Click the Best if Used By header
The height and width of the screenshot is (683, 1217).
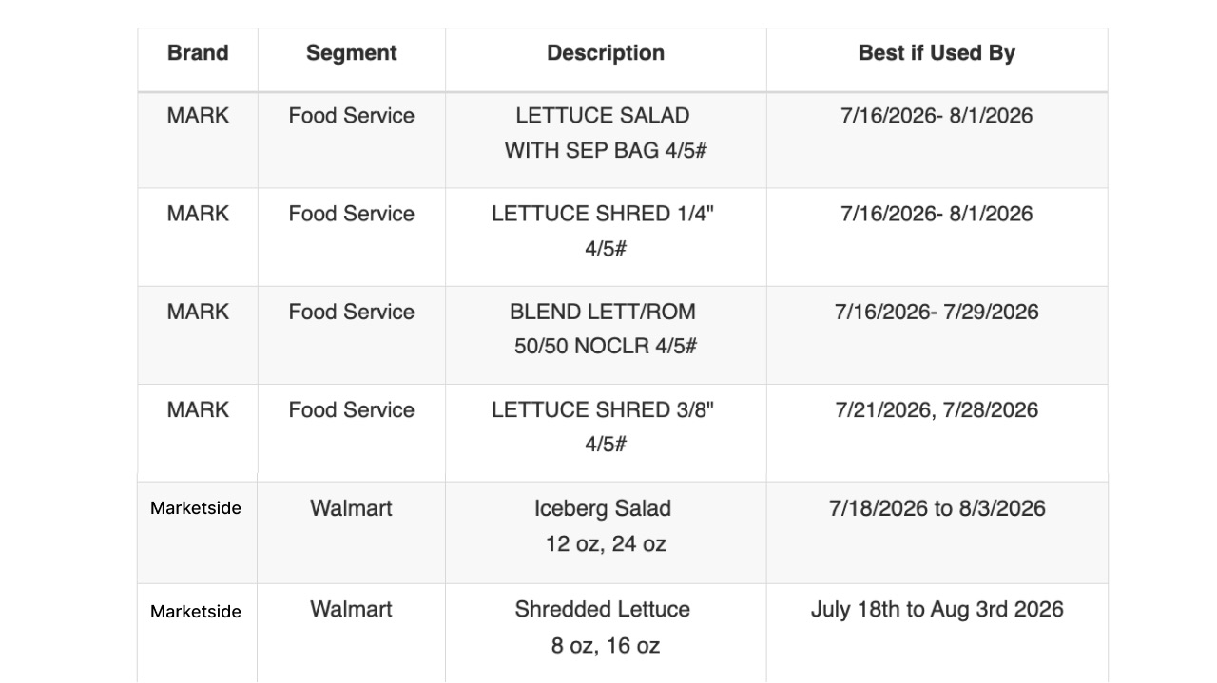[937, 53]
